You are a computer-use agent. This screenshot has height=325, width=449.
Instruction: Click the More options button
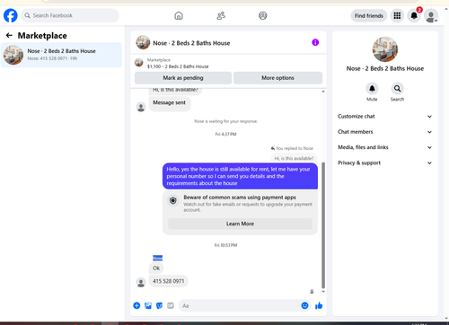[x=277, y=78]
